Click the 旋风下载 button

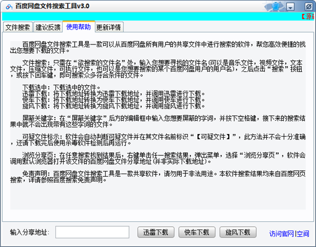pyautogui.click(x=238, y=232)
